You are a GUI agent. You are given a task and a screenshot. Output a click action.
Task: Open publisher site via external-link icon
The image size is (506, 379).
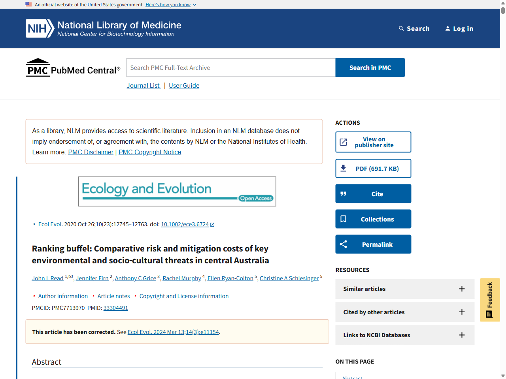344,142
